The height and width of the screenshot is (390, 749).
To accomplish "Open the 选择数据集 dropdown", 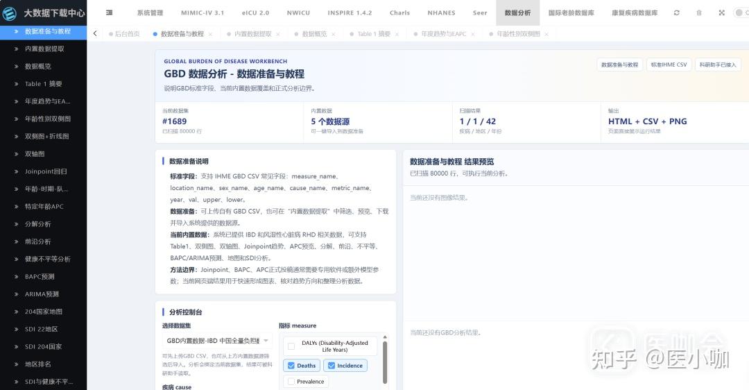I will point(217,341).
